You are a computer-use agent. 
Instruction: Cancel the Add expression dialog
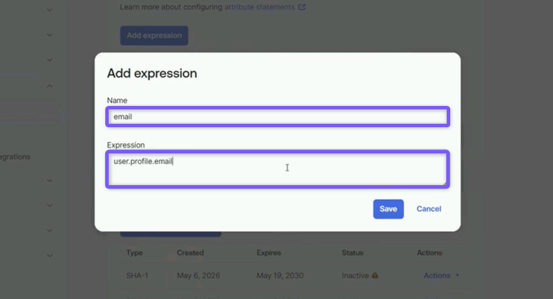[x=429, y=209]
